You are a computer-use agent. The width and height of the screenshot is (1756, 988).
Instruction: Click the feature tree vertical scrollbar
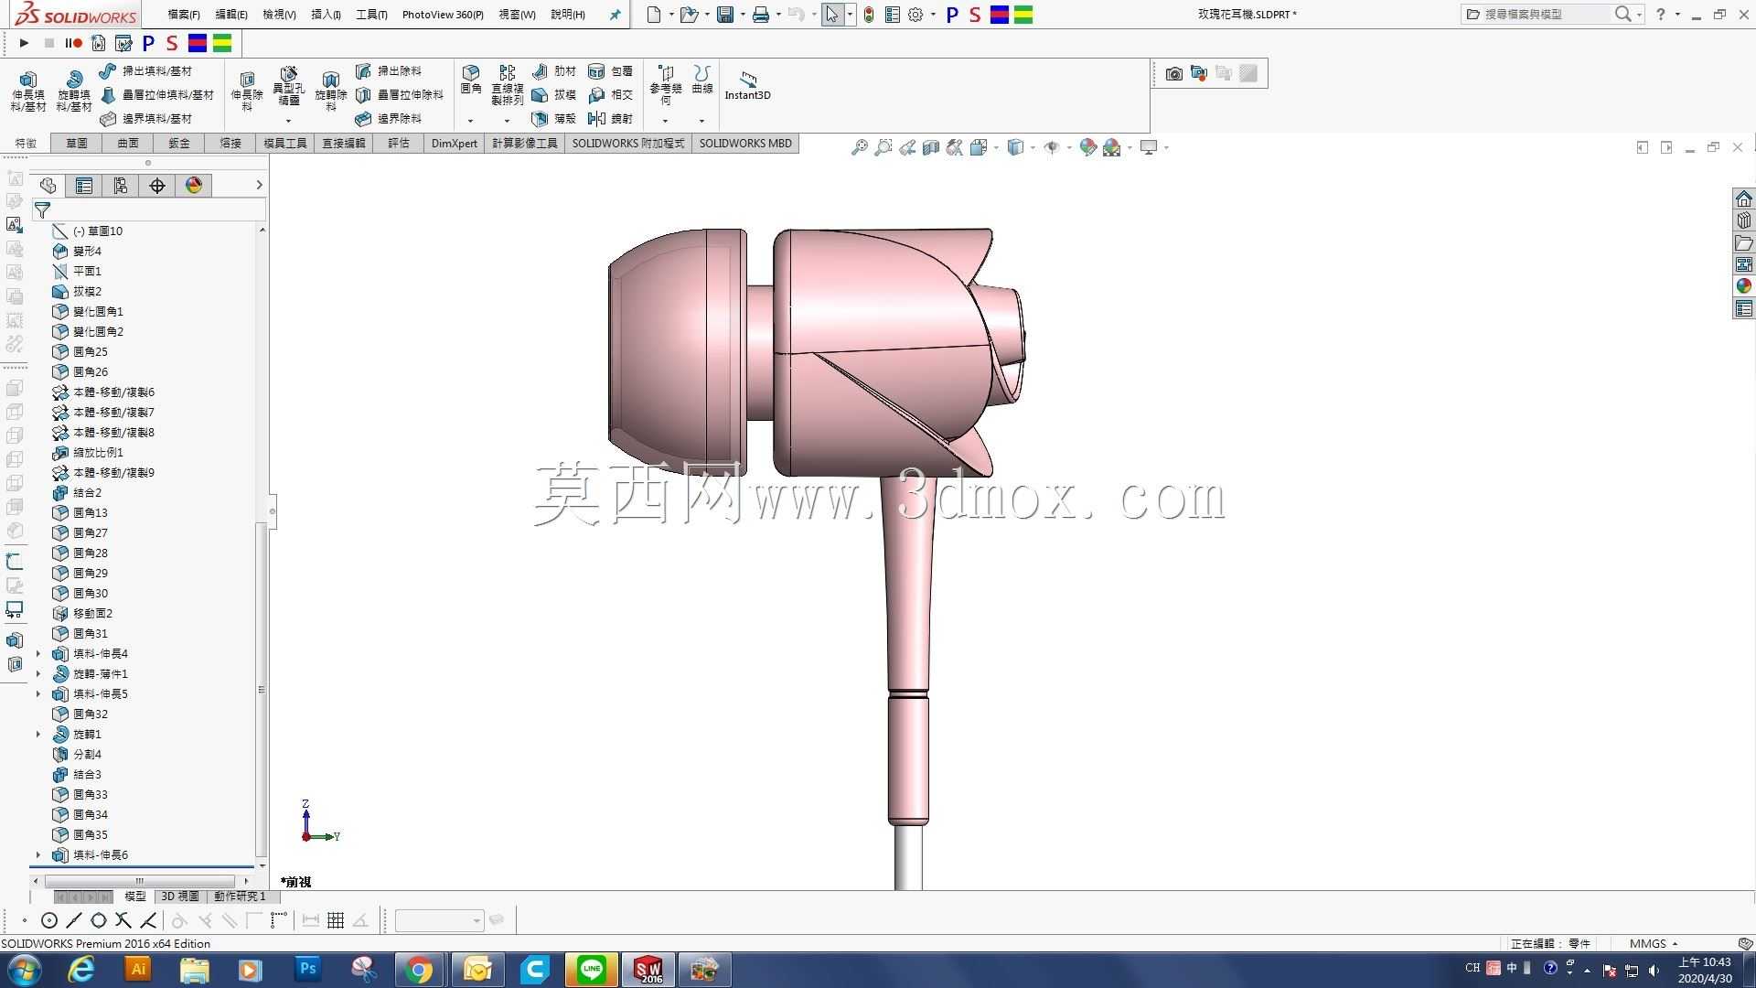coord(262,691)
